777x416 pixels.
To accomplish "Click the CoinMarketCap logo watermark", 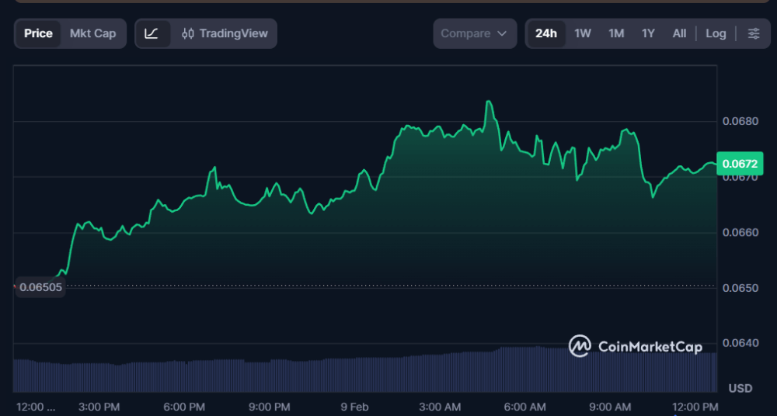I will pyautogui.click(x=635, y=346).
